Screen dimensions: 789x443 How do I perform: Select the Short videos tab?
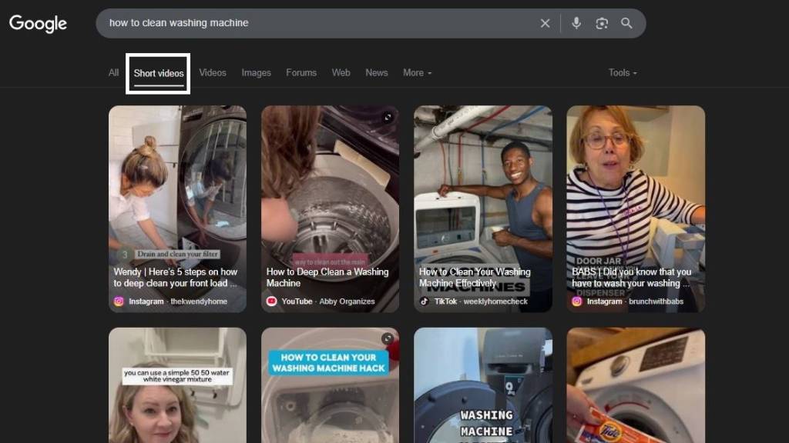point(159,73)
